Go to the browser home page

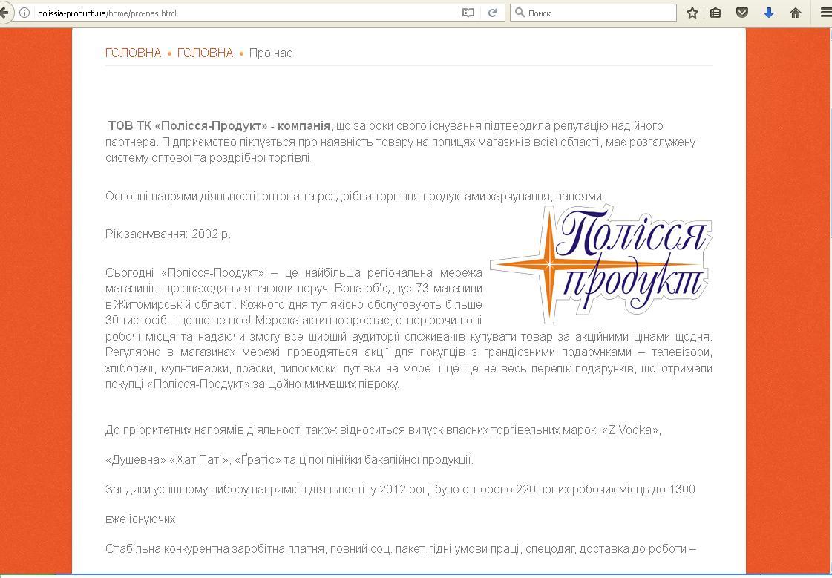(795, 13)
